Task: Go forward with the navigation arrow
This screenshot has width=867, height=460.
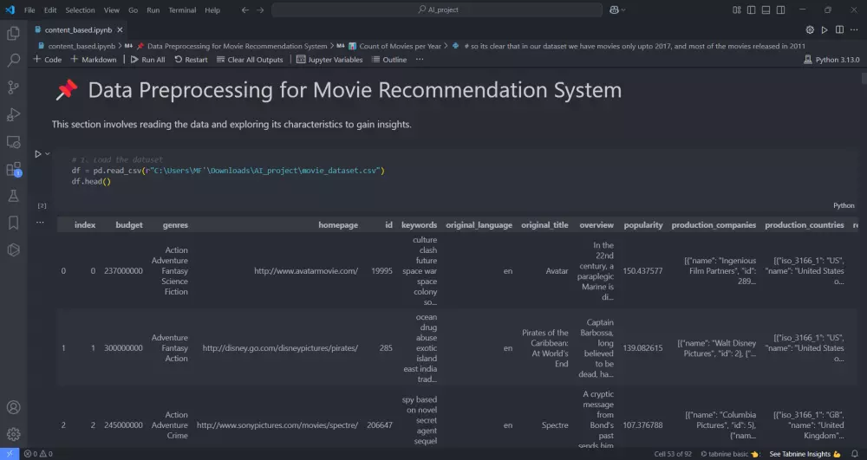Action: click(x=260, y=10)
